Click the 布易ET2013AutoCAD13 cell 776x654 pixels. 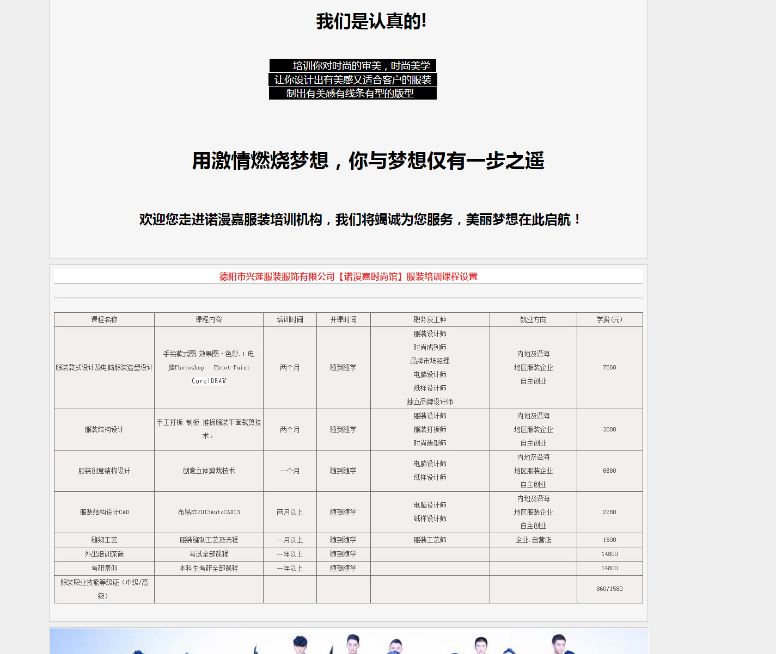209,513
